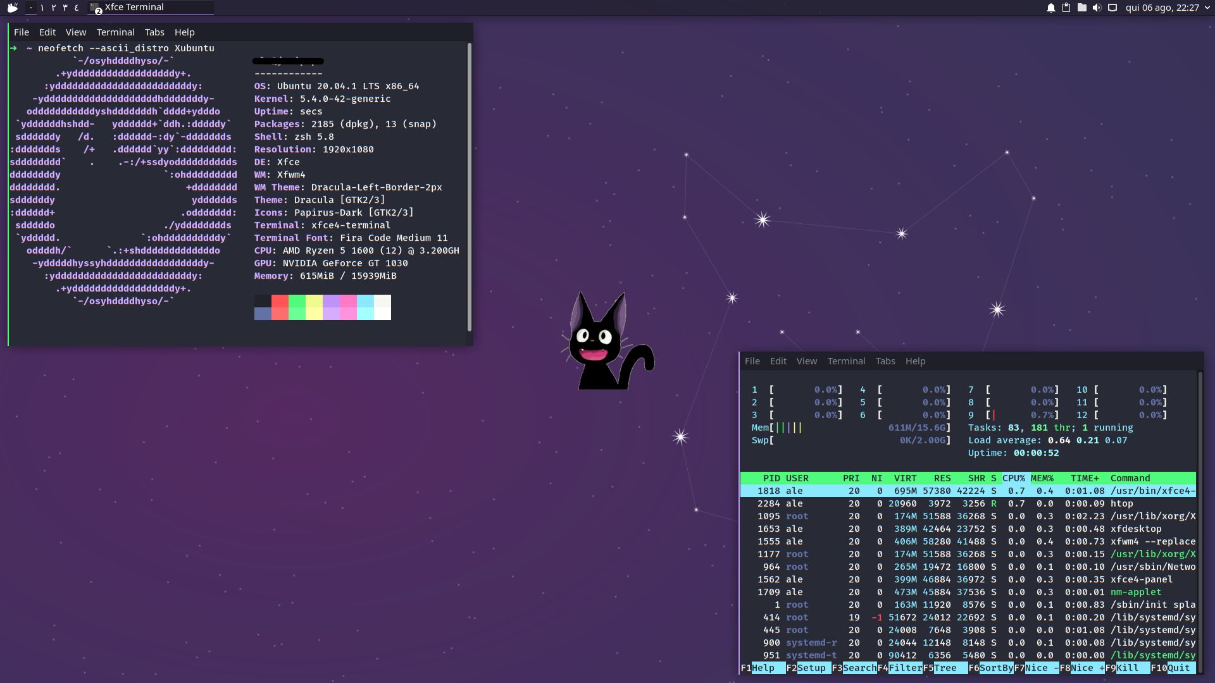Click the Xfce Terminal icon on the taskbar button
Screen dimensions: 1215x683
tap(94, 8)
